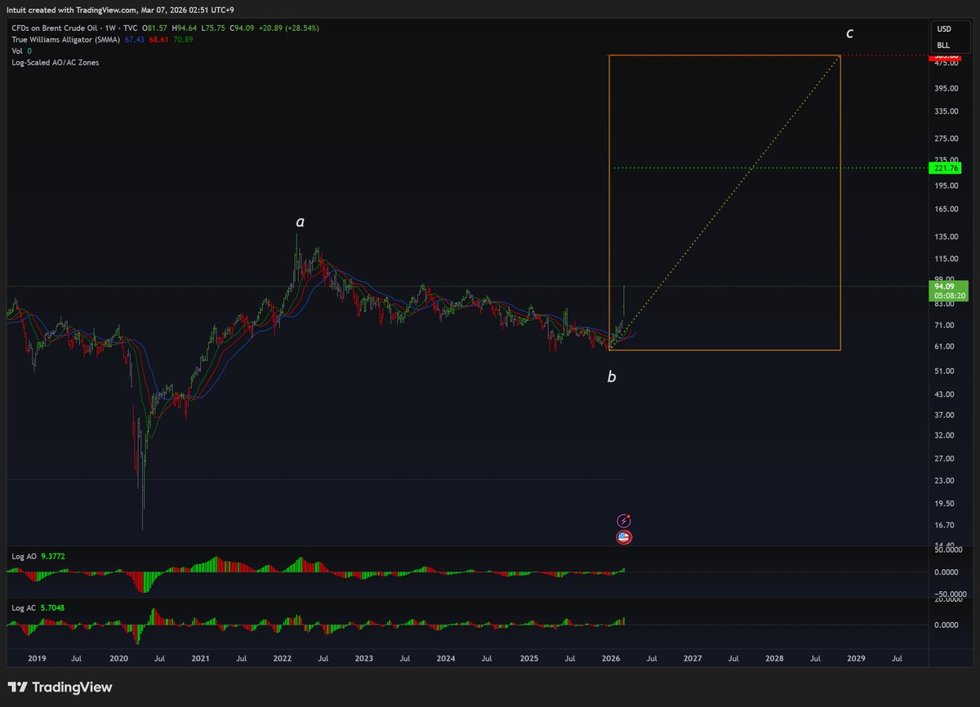The height and width of the screenshot is (707, 980).
Task: Click the Log AC indicator label
Action: point(24,608)
